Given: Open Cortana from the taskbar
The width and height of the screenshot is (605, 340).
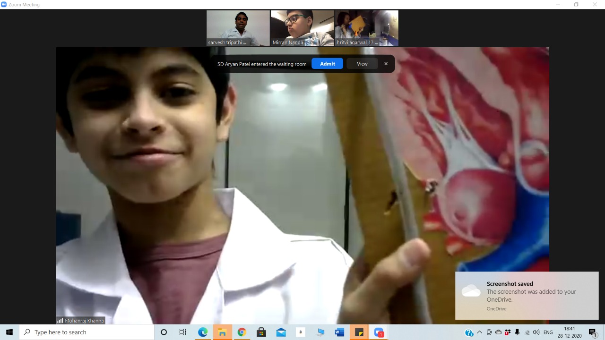Looking at the screenshot, I should (164, 332).
